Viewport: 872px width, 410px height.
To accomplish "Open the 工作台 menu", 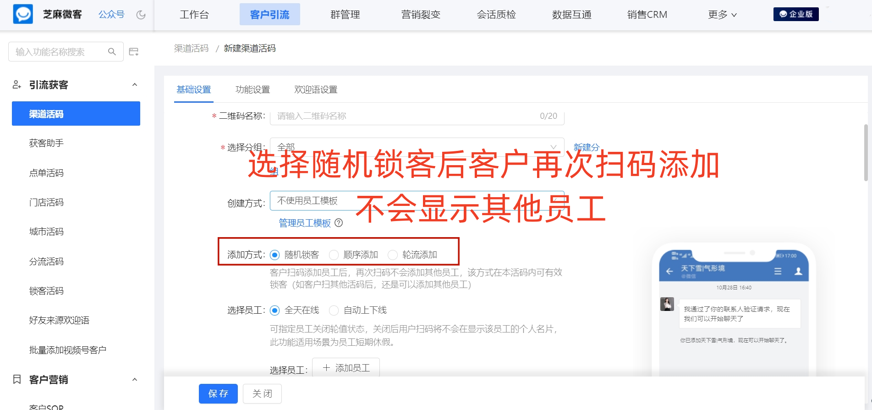I will click(194, 15).
